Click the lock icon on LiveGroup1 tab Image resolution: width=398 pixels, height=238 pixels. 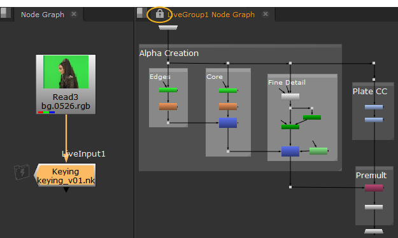pos(160,13)
